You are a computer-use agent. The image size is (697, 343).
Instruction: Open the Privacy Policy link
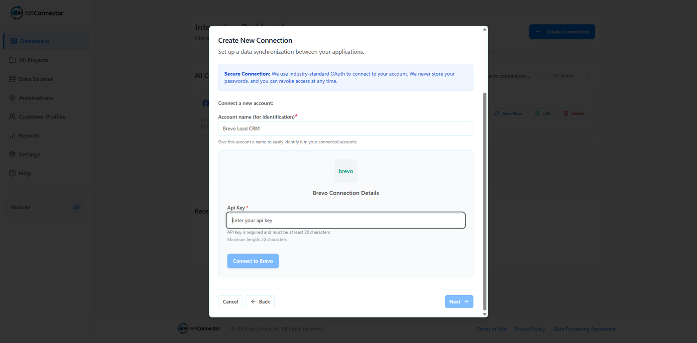coord(530,329)
